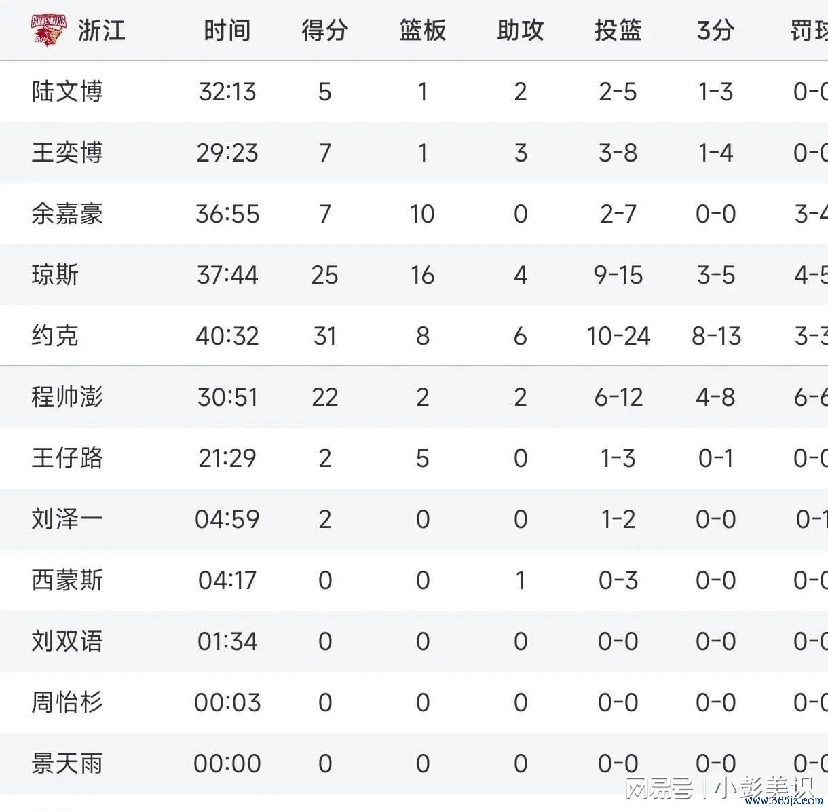
Task: Click the 网易号 小彭美识 watermark
Action: point(719,787)
